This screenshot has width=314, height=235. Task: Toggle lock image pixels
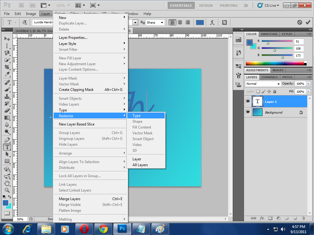pos(263,91)
